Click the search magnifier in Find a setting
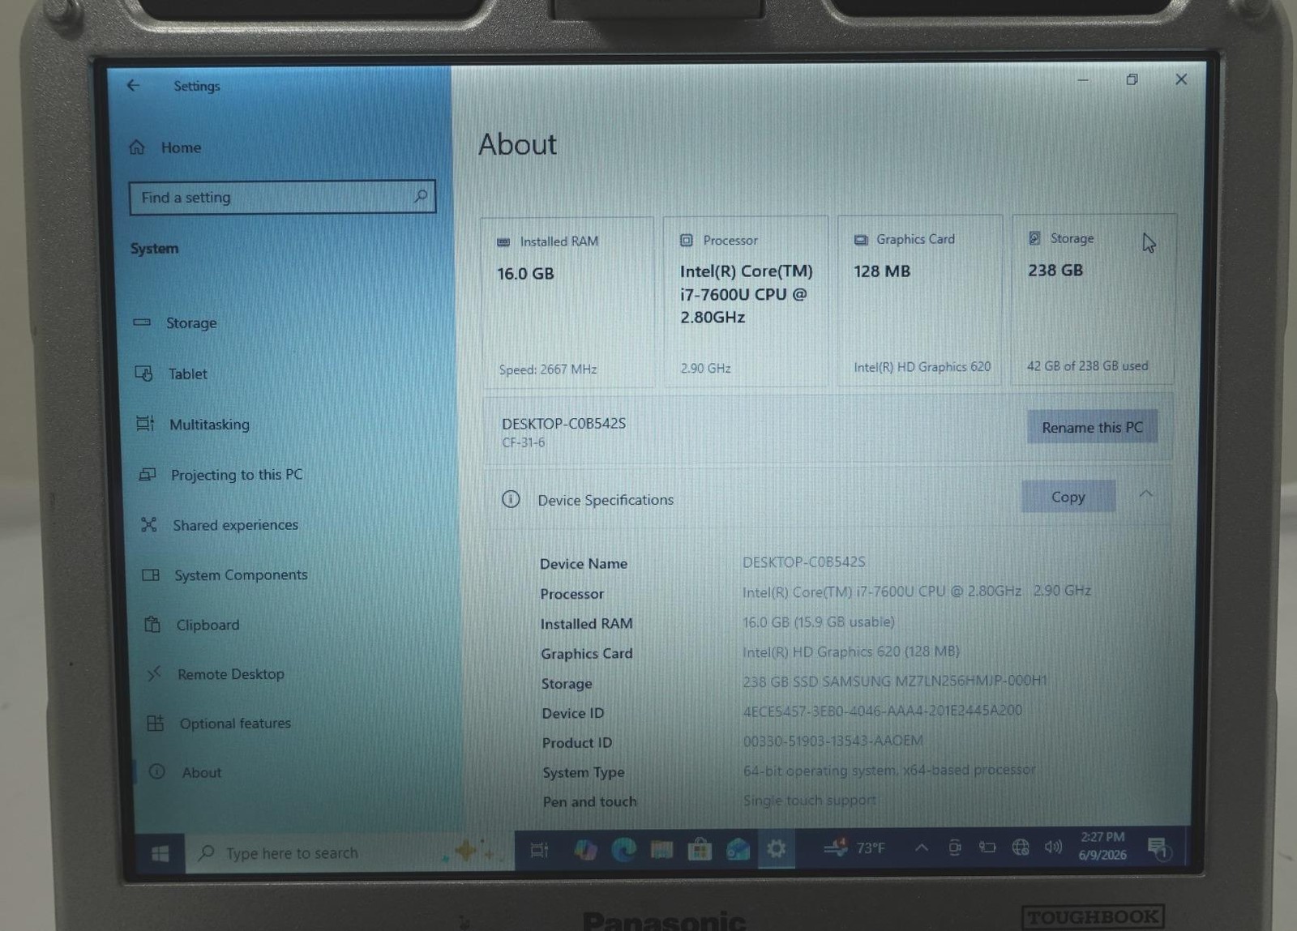The image size is (1297, 931). tap(420, 196)
